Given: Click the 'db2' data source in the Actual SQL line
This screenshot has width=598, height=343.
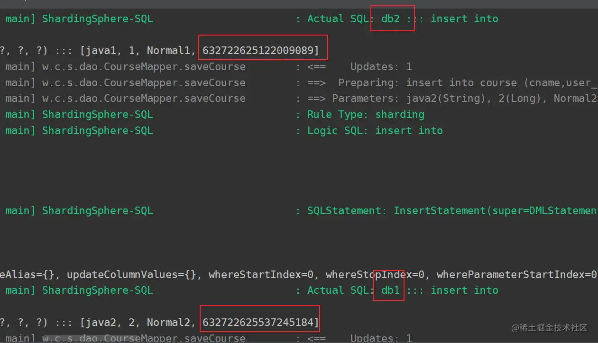Looking at the screenshot, I should point(391,19).
